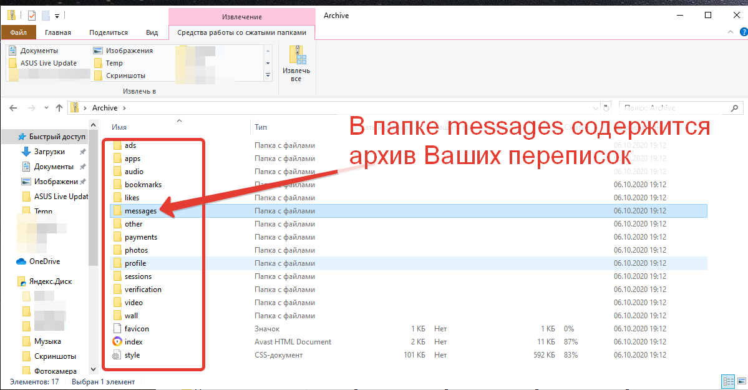
Task: Click the new folder quick access icon
Action: coord(46,16)
